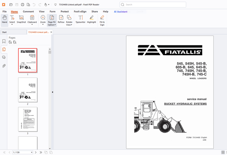Collapse the navigation panel arrow

pyautogui.click(x=52, y=92)
